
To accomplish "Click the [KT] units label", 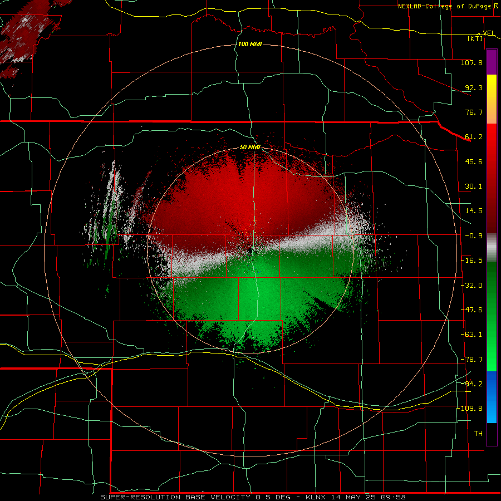I will [x=475, y=38].
